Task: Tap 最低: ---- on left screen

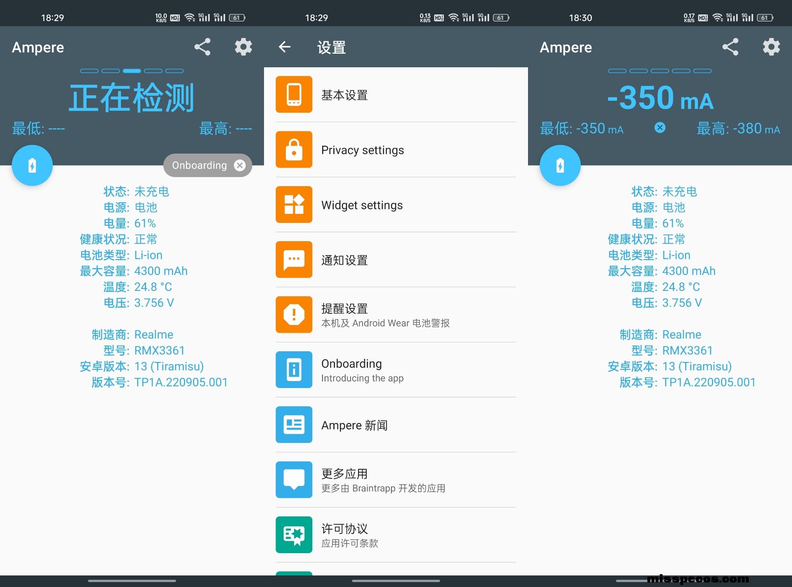Action: click(38, 128)
